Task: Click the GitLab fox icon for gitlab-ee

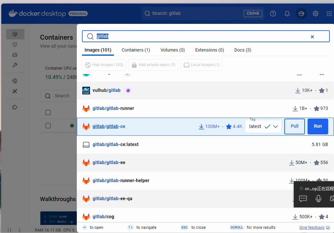Action: 86,163
